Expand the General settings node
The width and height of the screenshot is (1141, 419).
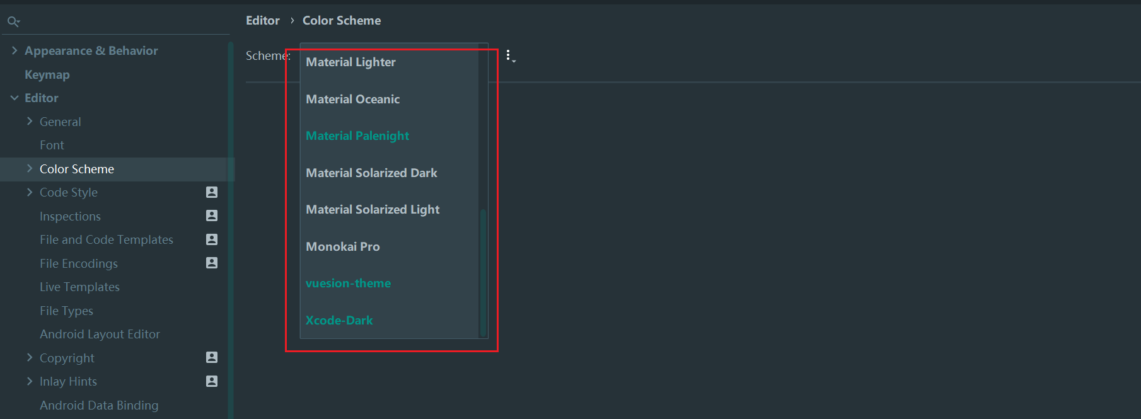point(30,121)
